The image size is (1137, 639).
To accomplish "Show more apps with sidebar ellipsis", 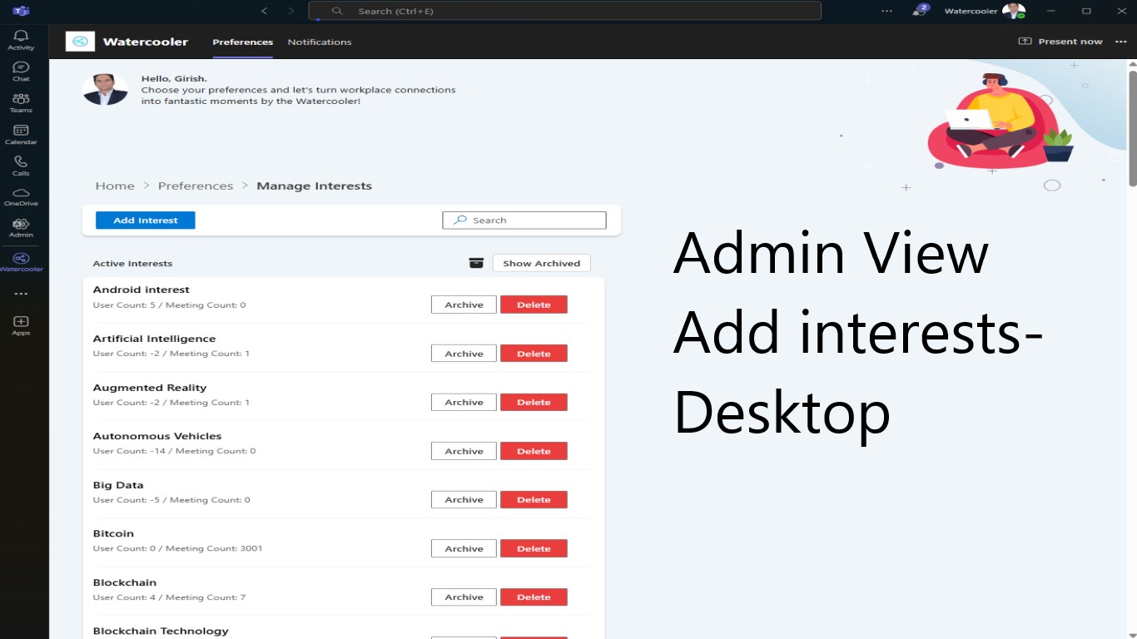I will click(x=21, y=294).
